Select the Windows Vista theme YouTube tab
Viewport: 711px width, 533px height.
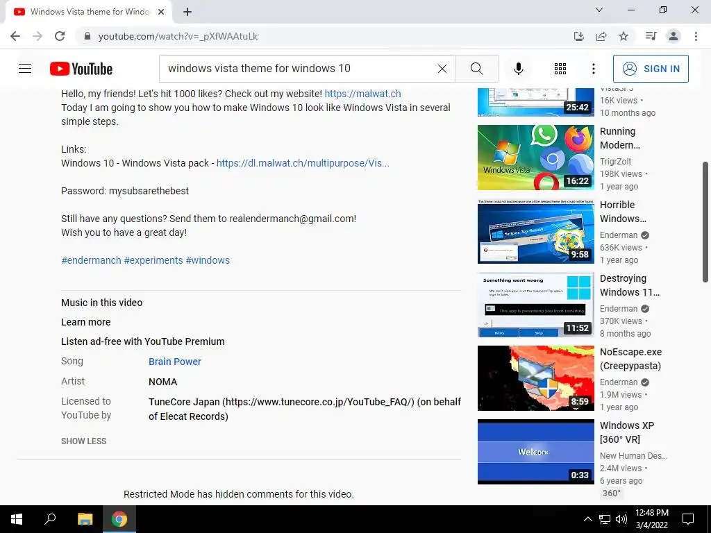coord(89,12)
